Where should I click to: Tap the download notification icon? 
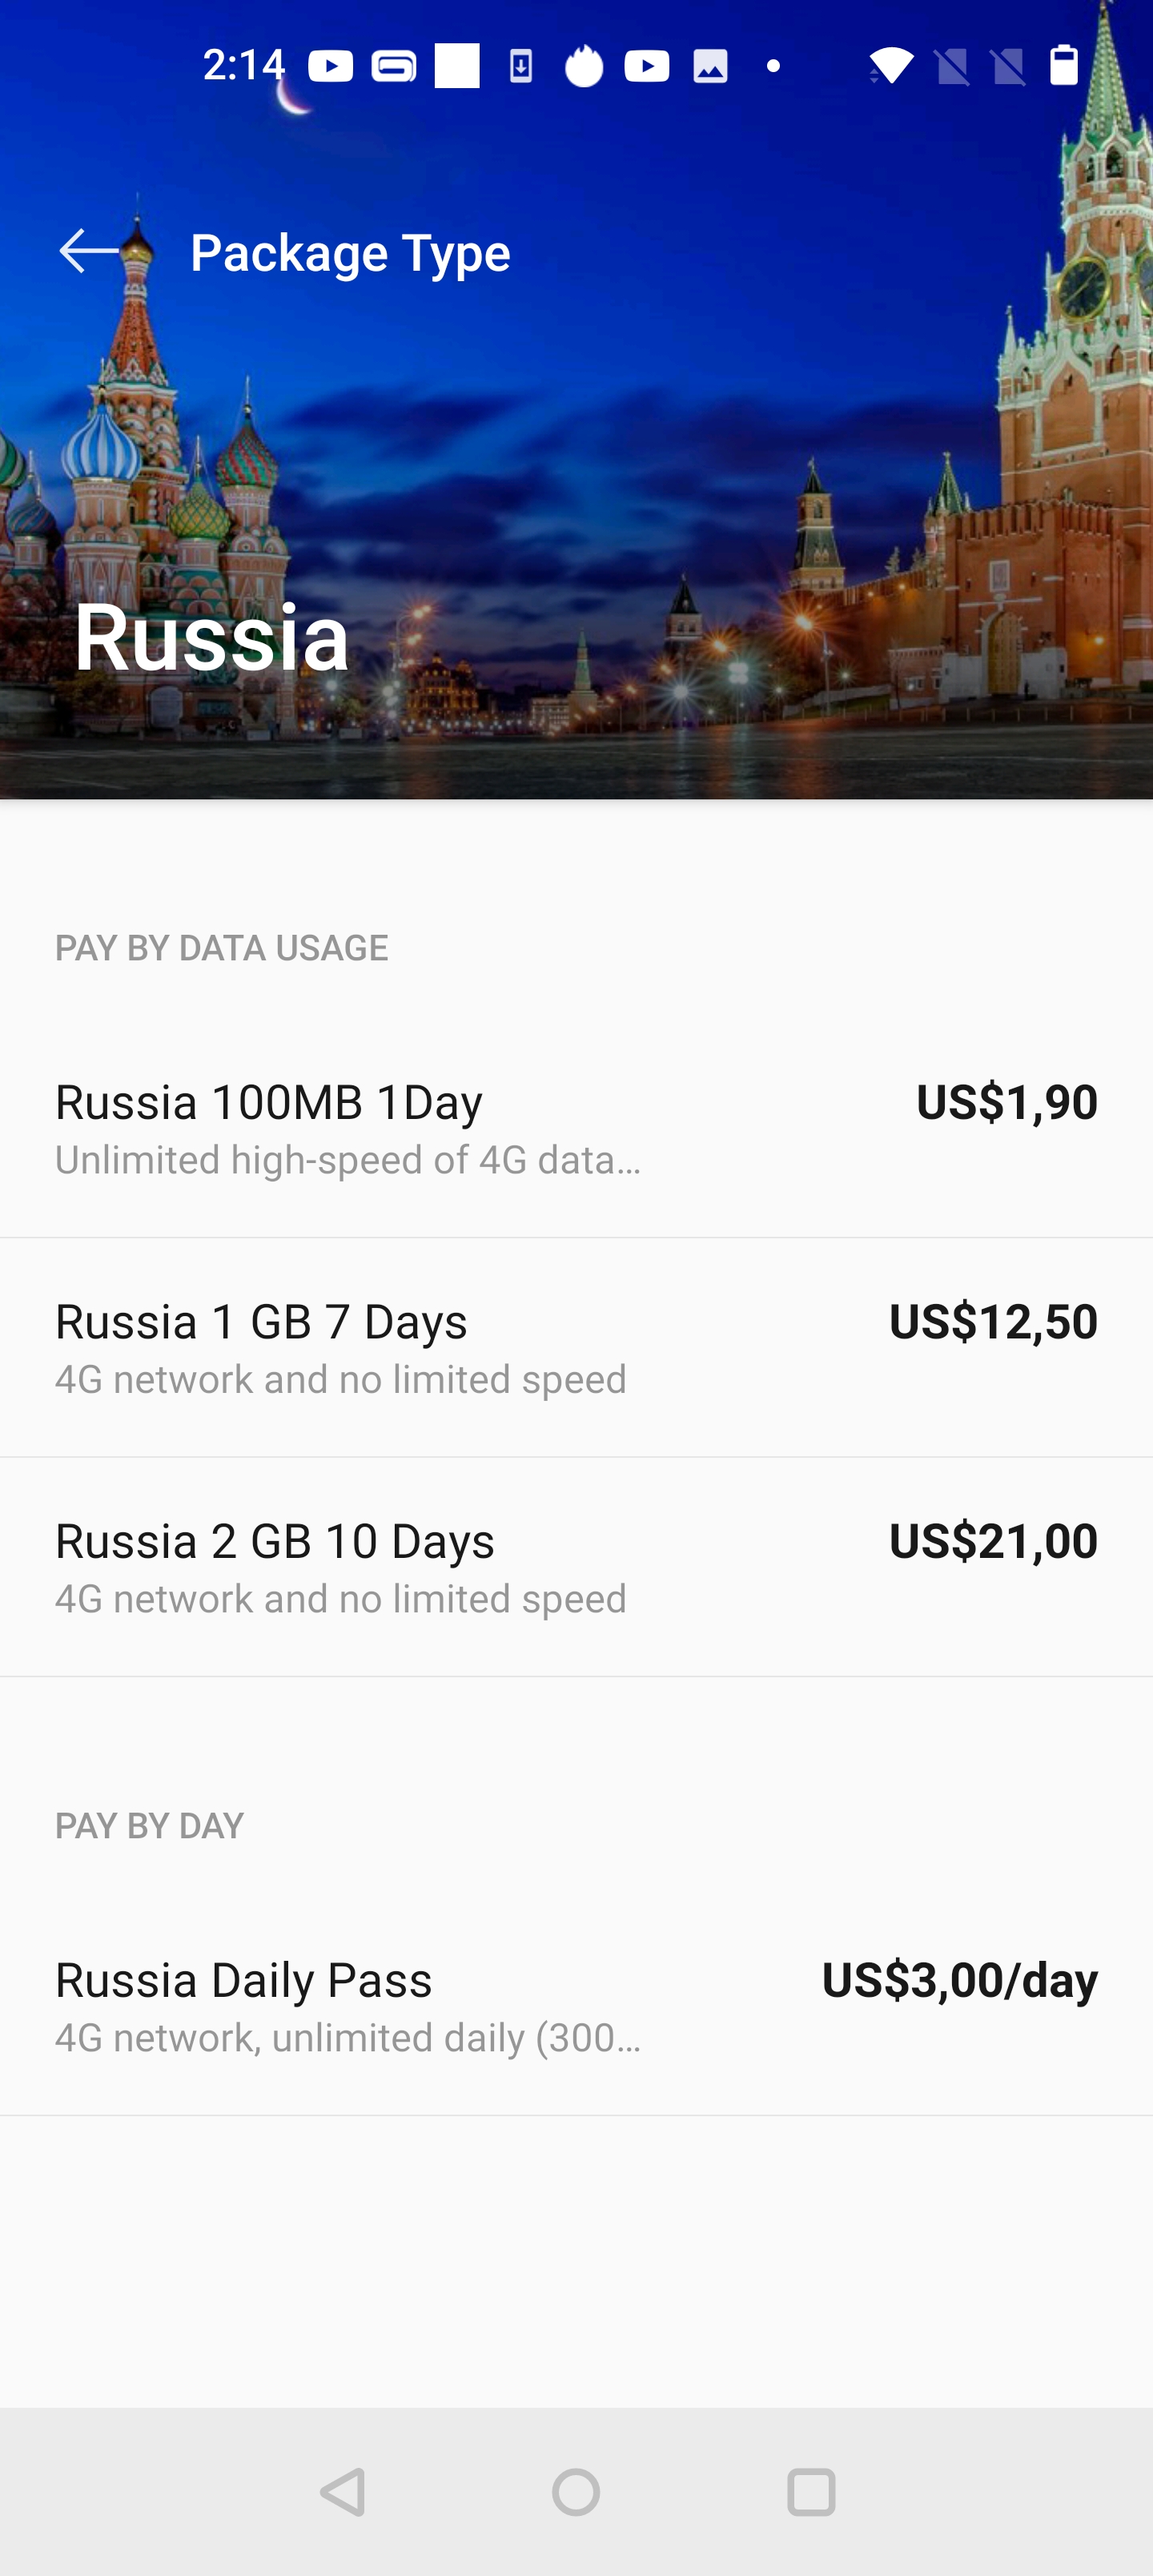click(520, 67)
